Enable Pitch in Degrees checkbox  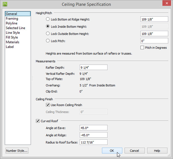point(142,48)
